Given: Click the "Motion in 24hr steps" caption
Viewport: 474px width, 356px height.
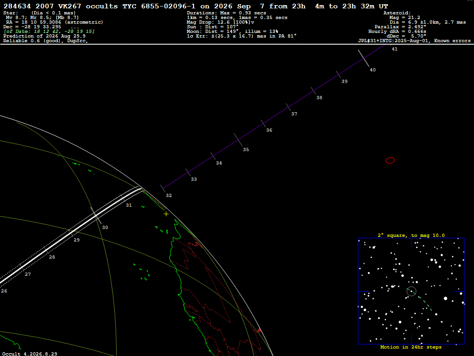Looking at the screenshot, I should 411,347.
